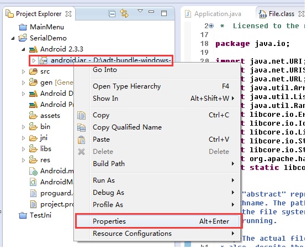Close the File.class editor tab

point(301,14)
